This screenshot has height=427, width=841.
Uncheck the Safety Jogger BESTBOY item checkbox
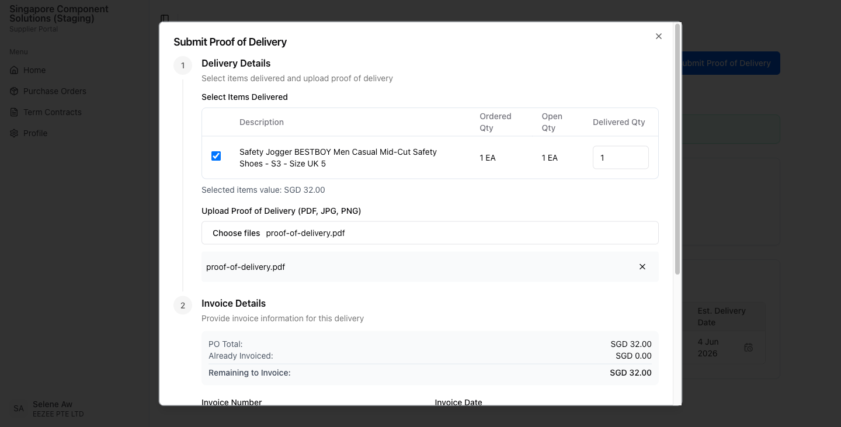tap(216, 156)
